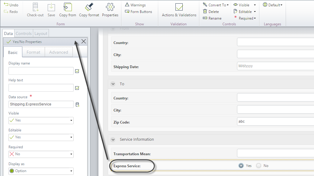Open form Properties gear
Viewport: 314px width, 176px height.
pos(110,10)
